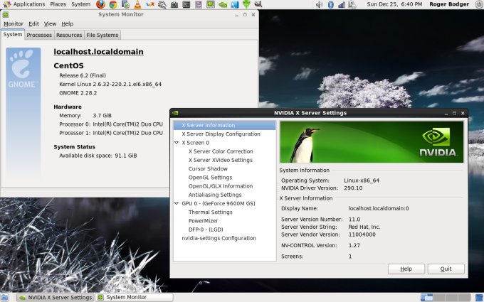Collapse the X Screen 0 tree node
The height and width of the screenshot is (302, 484).
(176, 143)
